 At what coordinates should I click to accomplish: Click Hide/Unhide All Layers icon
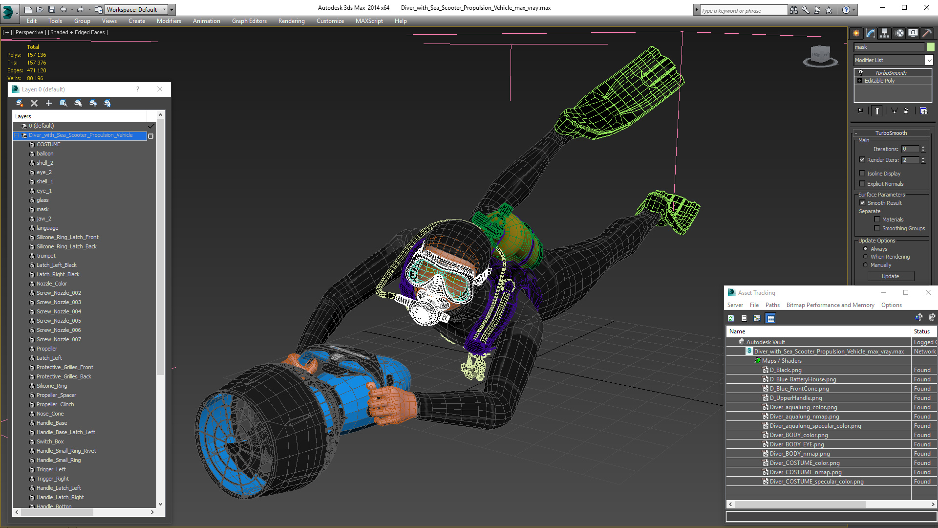pos(93,103)
